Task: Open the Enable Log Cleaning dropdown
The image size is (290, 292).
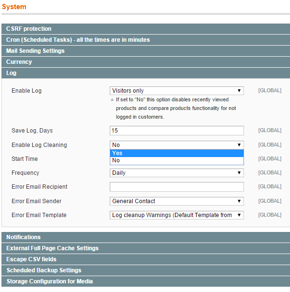Action: point(177,145)
